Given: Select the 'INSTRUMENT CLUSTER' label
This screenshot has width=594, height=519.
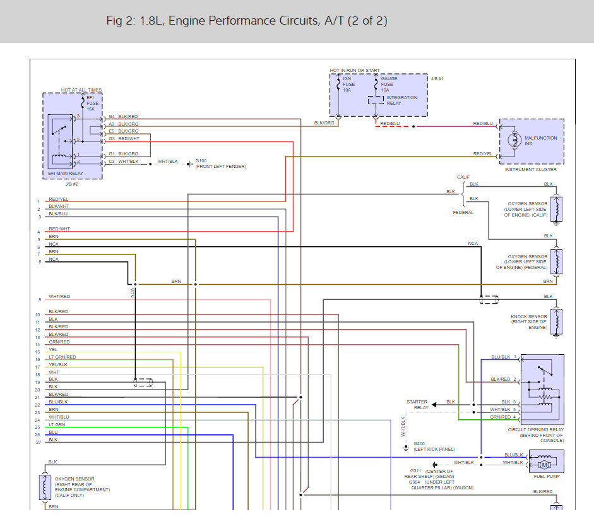Looking at the screenshot, I should [x=531, y=170].
